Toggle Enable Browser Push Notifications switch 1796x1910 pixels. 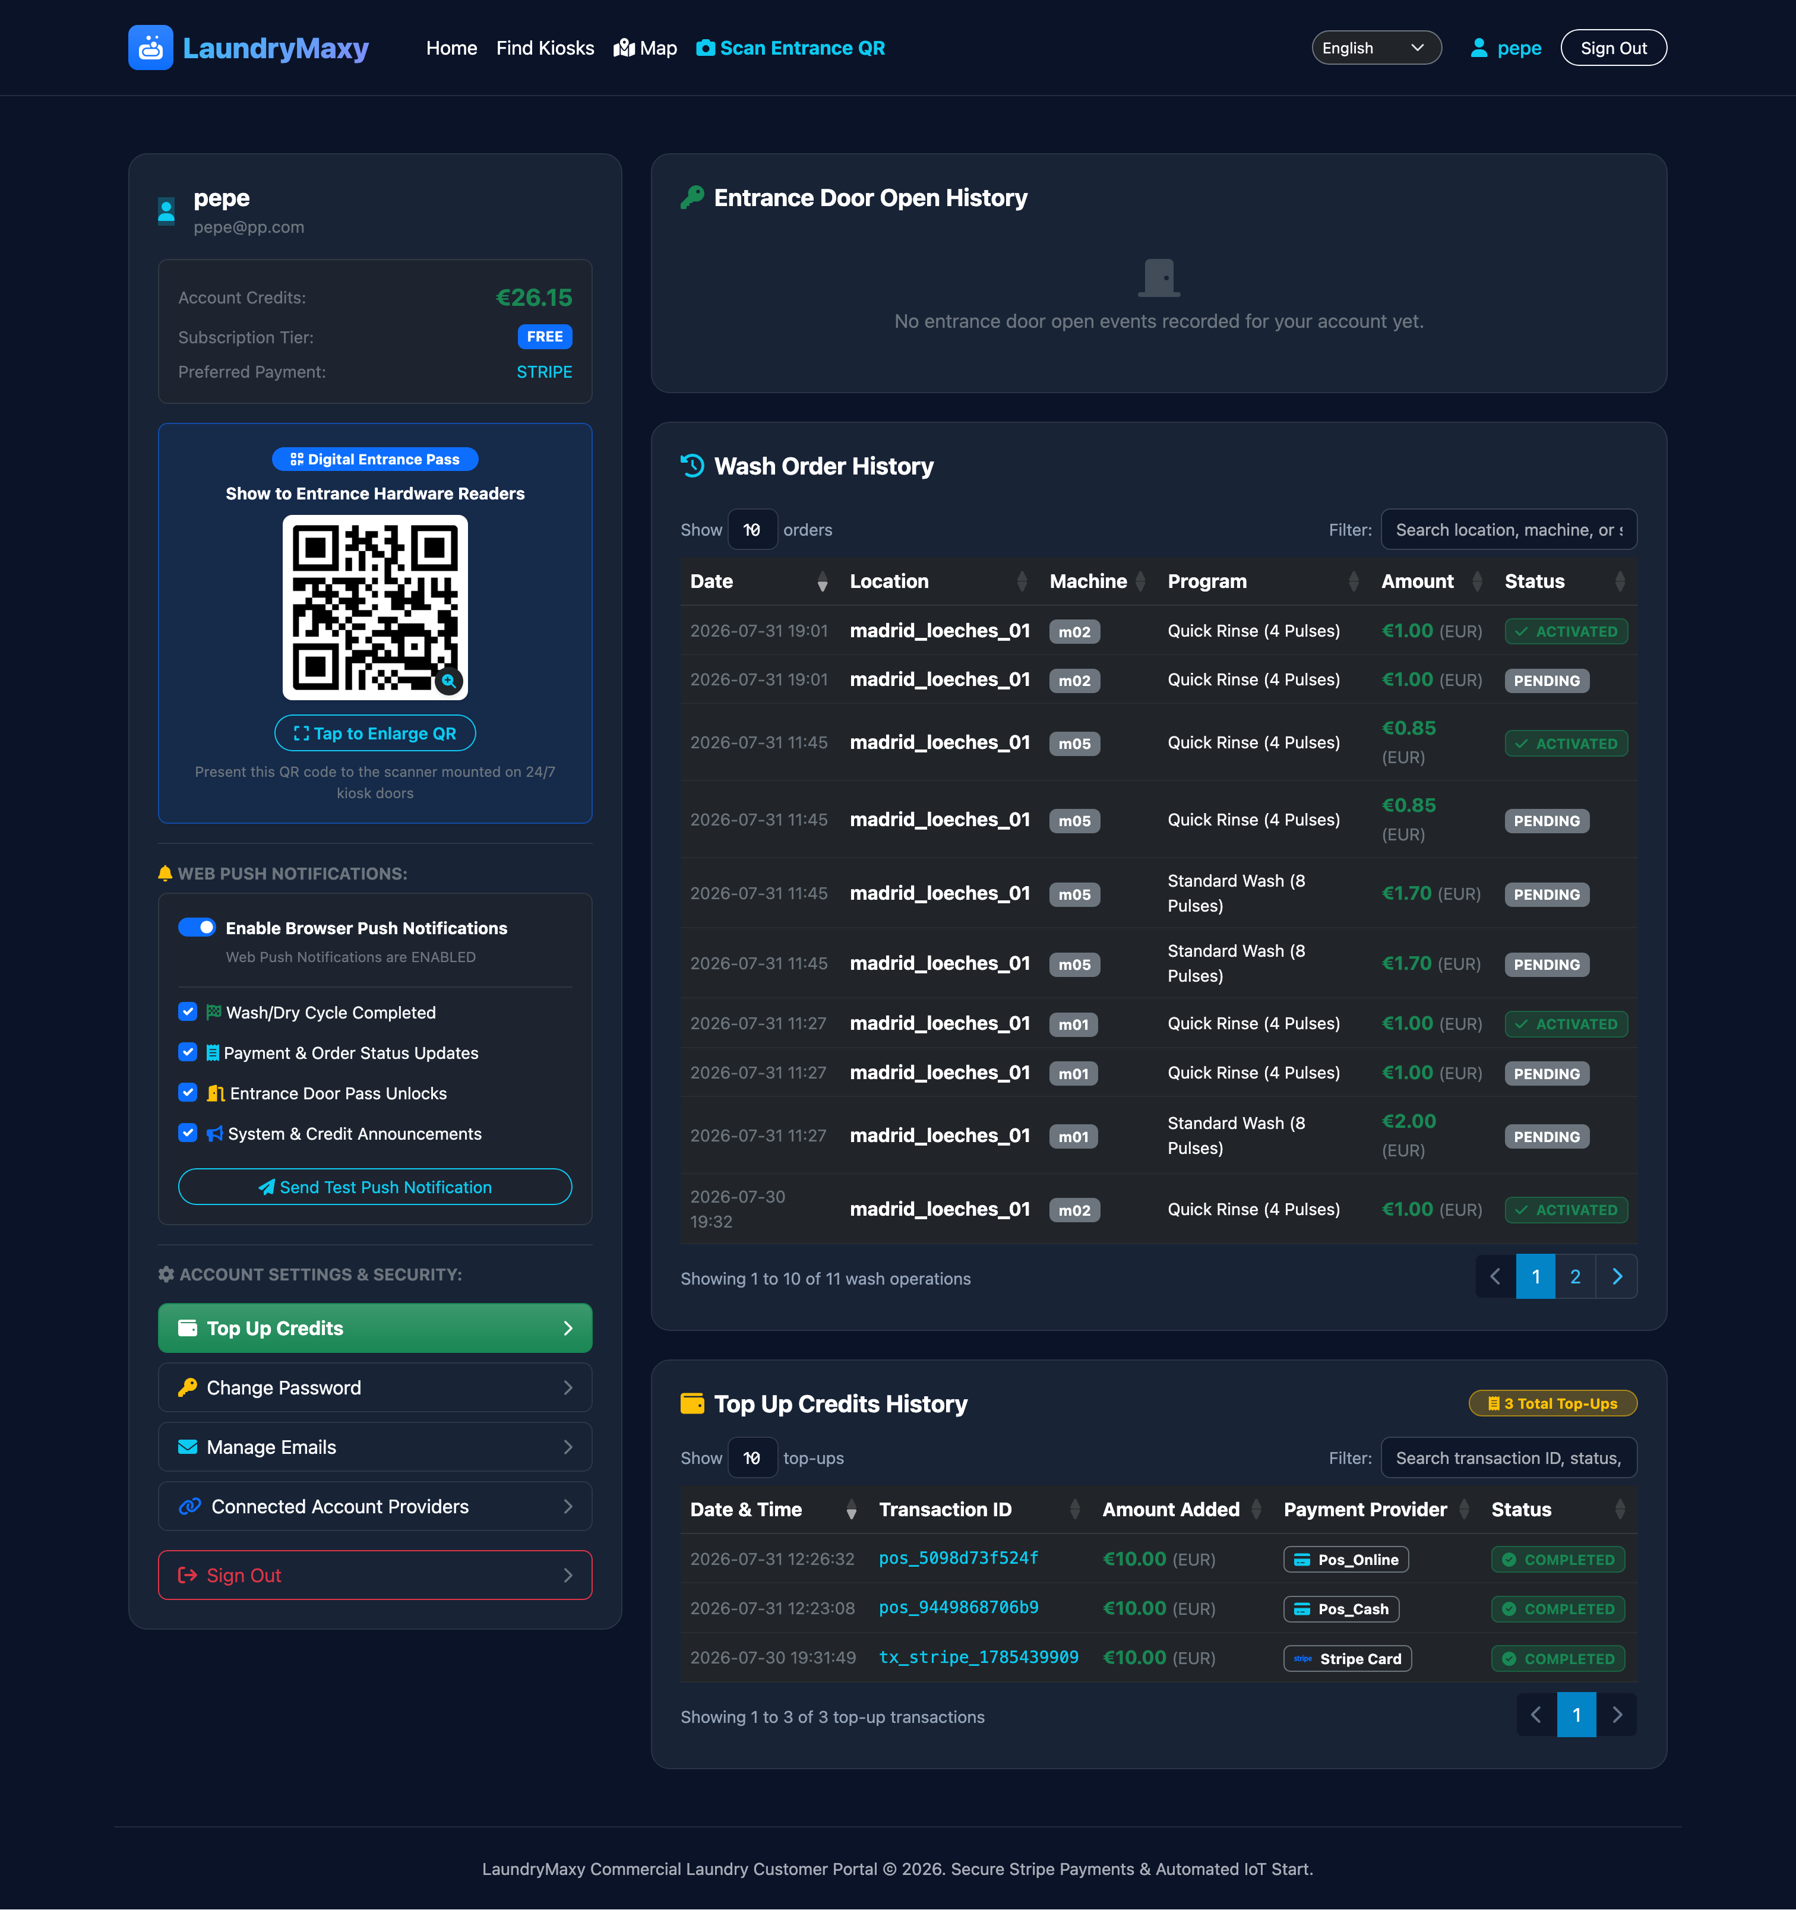(x=197, y=927)
